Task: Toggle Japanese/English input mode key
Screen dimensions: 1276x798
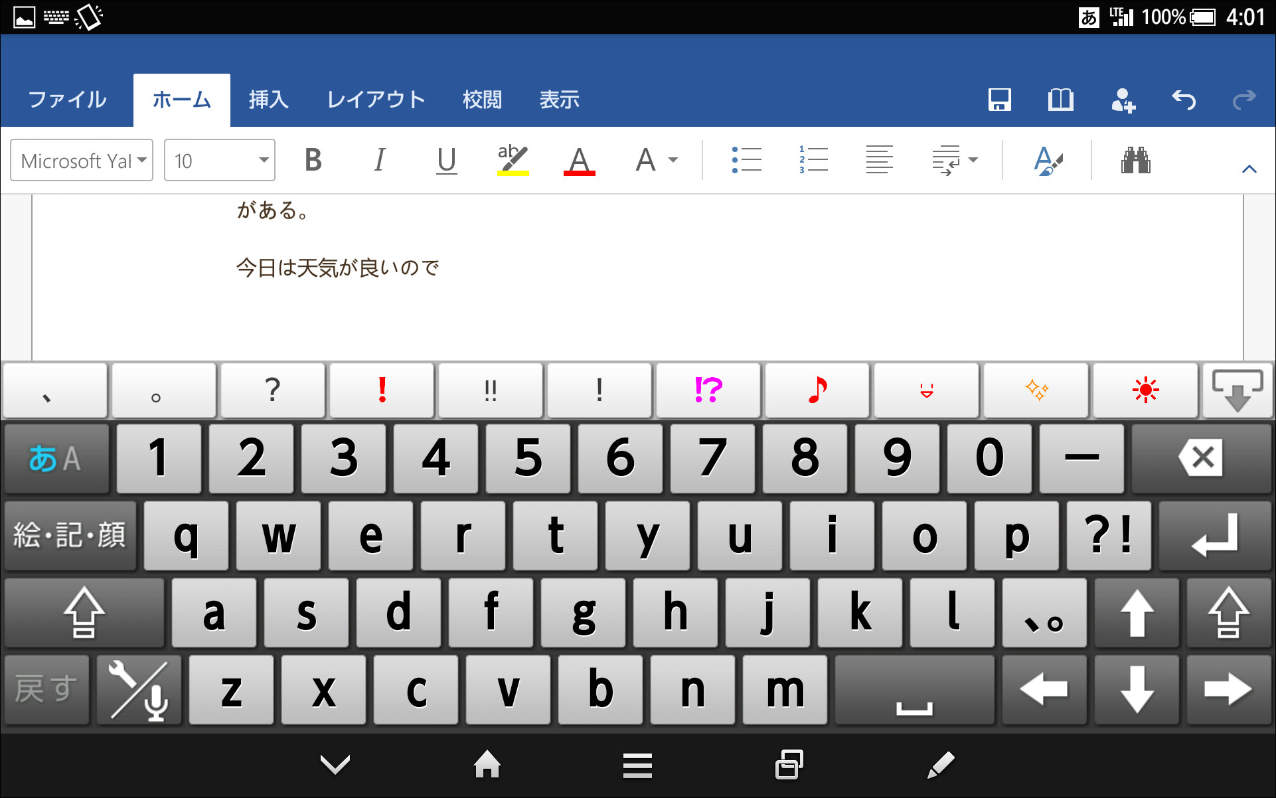Action: (x=56, y=457)
